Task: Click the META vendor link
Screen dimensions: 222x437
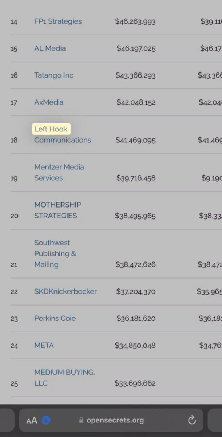Action: coord(44,345)
